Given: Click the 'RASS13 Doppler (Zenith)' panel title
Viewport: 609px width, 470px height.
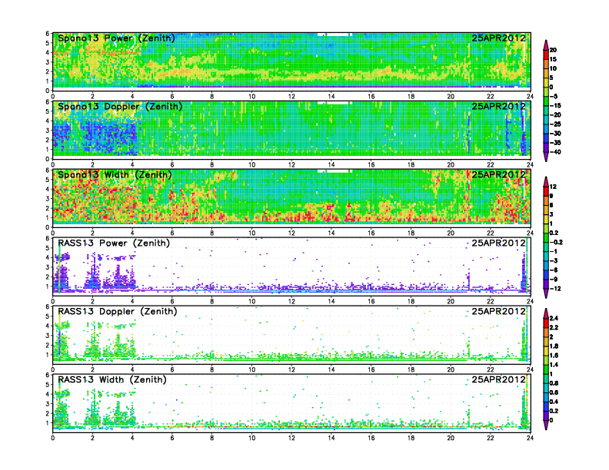Looking at the screenshot, I should click(118, 311).
